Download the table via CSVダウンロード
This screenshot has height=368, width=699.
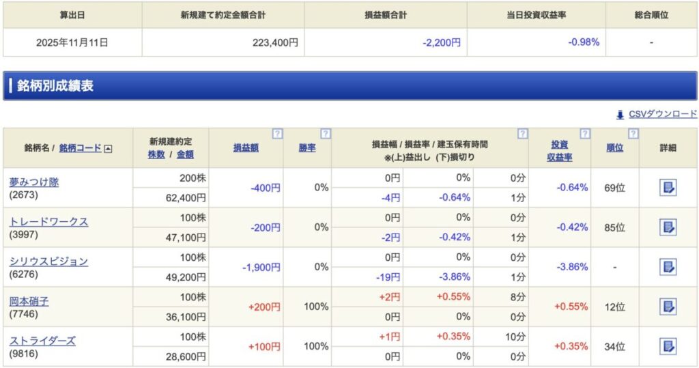point(662,114)
